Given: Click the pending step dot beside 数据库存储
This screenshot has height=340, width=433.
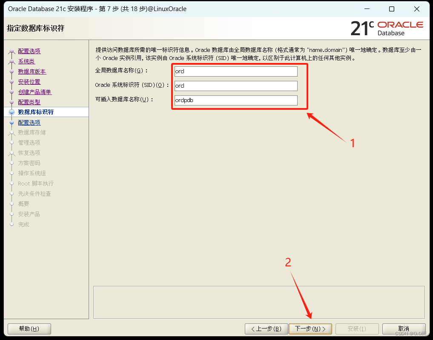Looking at the screenshot, I should (11, 132).
